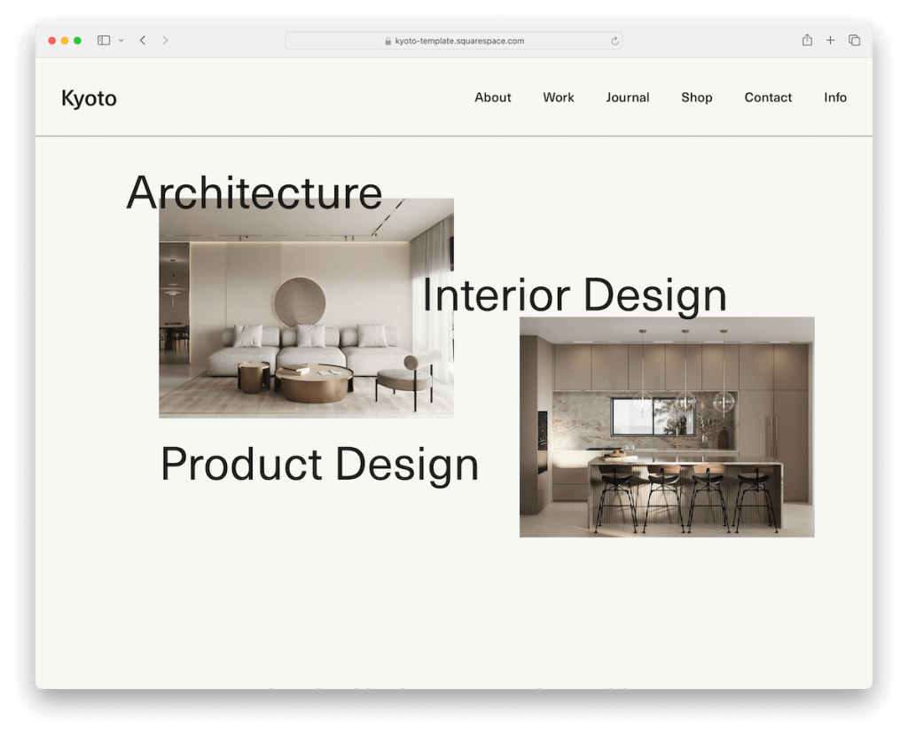
Task: Show the Safari tab overview
Action: tap(854, 40)
